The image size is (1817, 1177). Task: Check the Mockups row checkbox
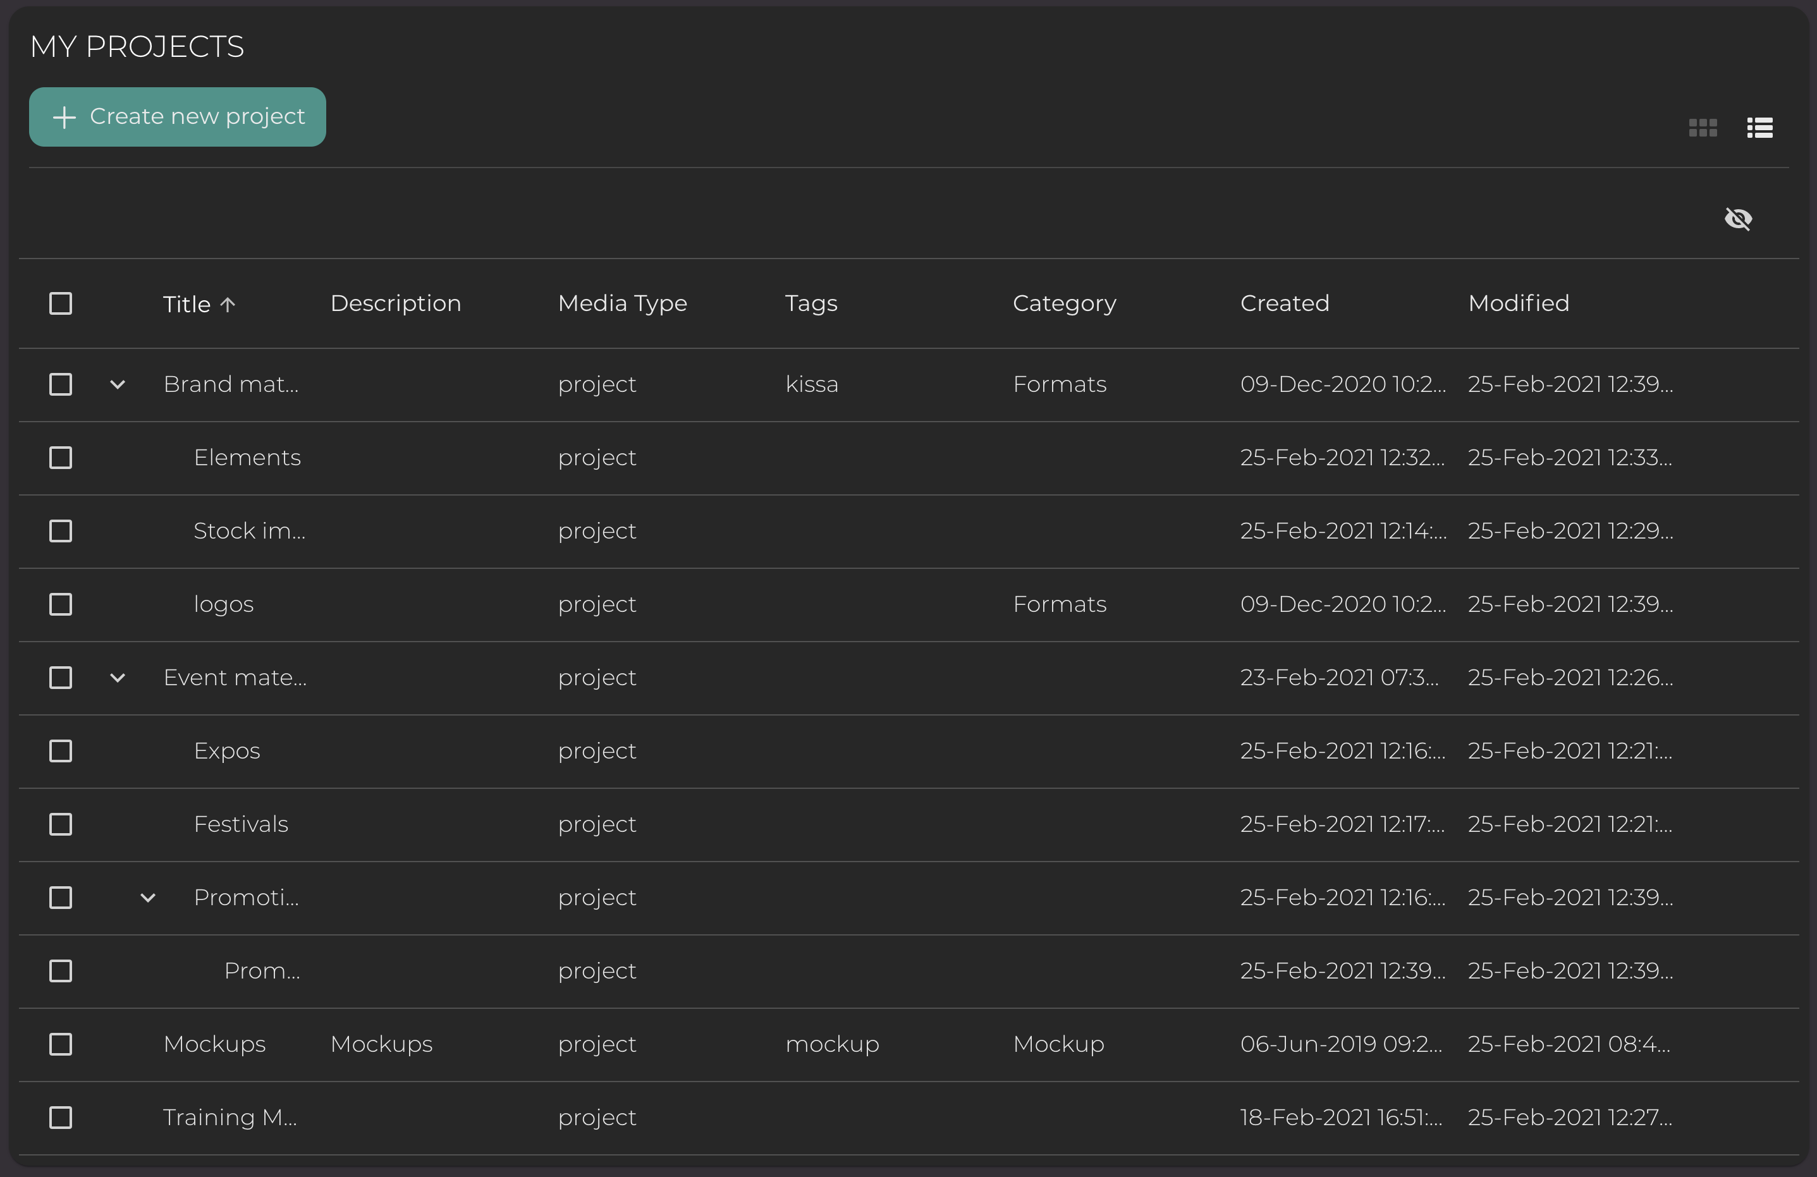60,1044
